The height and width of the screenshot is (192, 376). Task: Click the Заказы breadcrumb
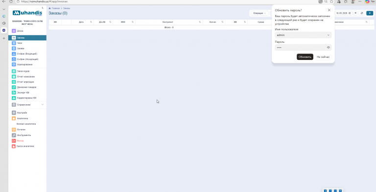click(67, 8)
